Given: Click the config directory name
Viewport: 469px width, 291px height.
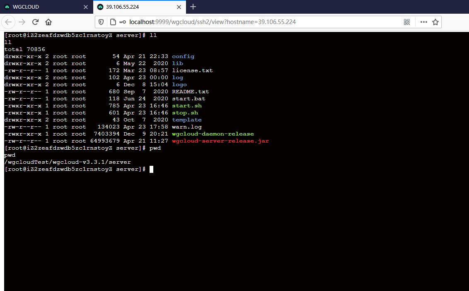Looking at the screenshot, I should click(183, 56).
